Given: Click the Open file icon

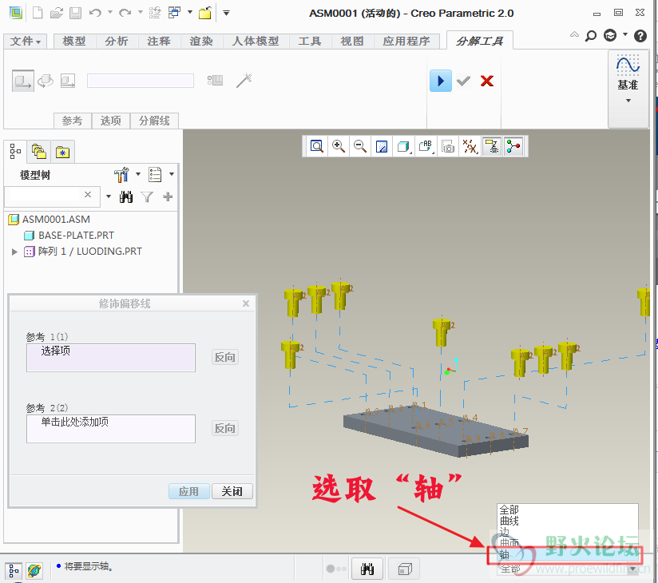Looking at the screenshot, I should coord(56,13).
